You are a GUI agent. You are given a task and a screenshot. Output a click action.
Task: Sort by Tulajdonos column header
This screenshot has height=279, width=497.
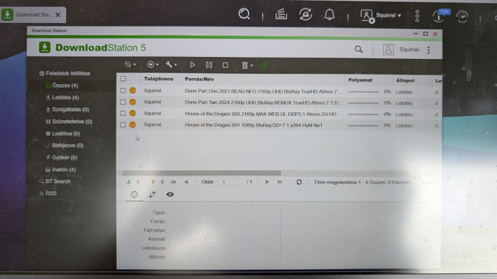158,79
